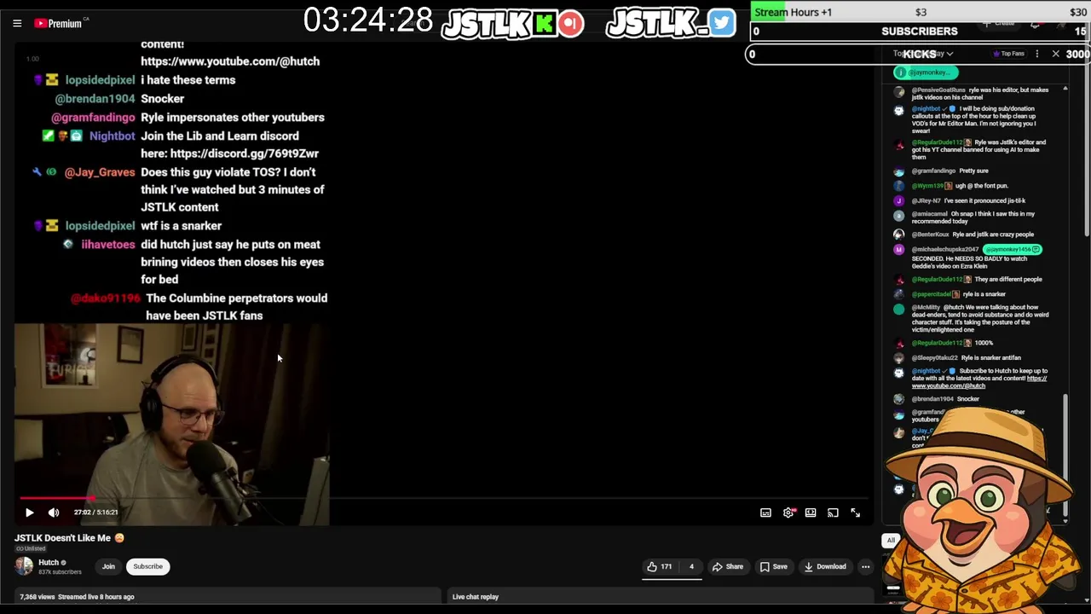Join the Hutch channel membership
The image size is (1091, 614).
(x=108, y=566)
